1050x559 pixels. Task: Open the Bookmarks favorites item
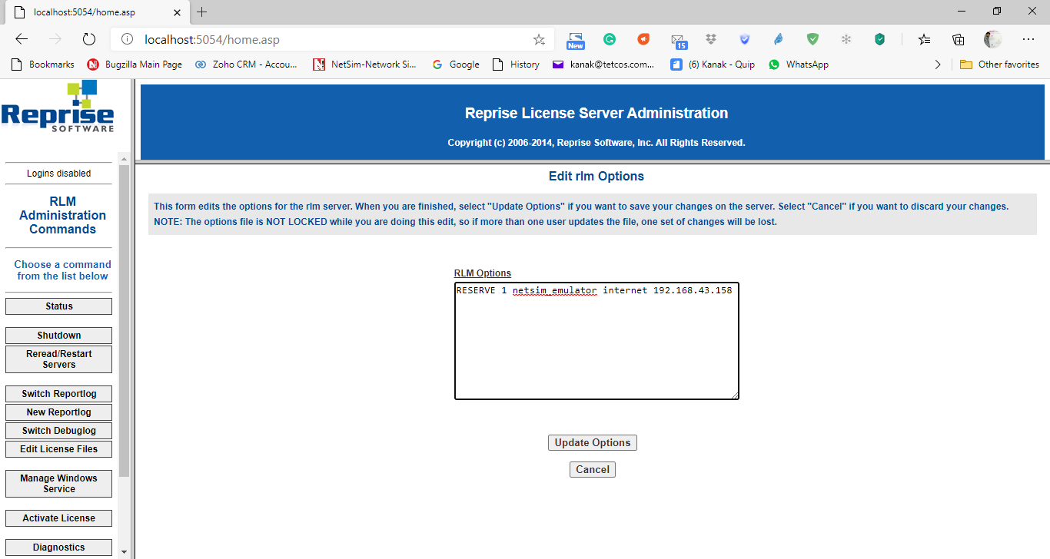click(x=43, y=64)
